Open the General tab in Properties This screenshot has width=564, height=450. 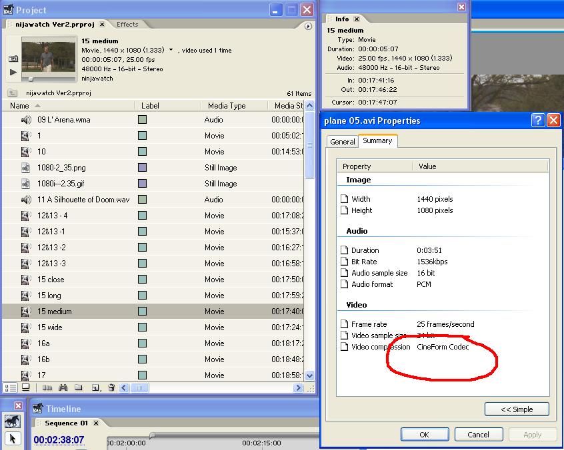pyautogui.click(x=342, y=142)
